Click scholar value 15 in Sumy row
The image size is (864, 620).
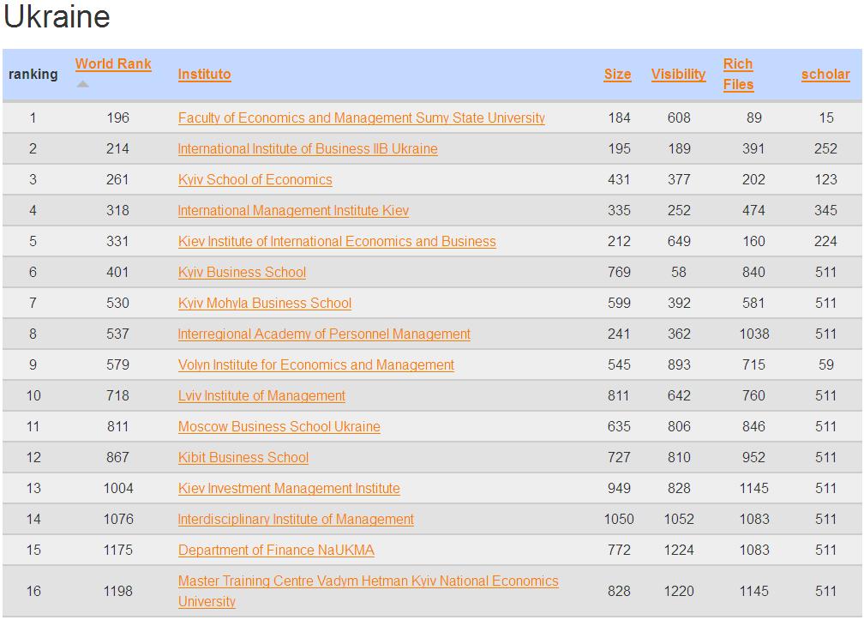tap(826, 118)
